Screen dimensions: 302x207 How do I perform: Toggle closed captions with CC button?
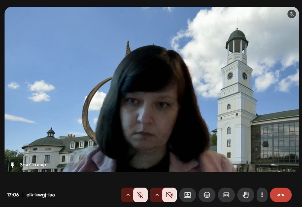coord(226,195)
